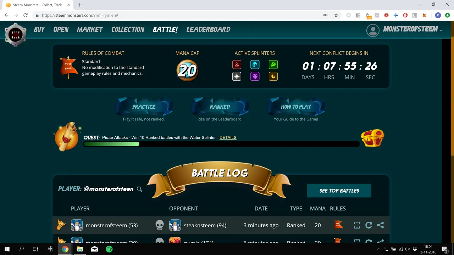The height and width of the screenshot is (255, 454).
Task: Start a PRACTICE battle
Action: click(x=144, y=107)
